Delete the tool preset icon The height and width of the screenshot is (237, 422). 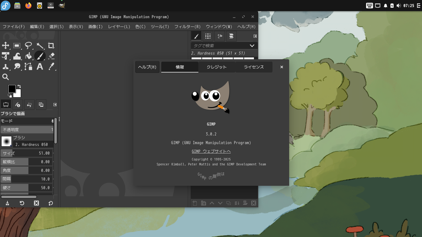point(36,203)
